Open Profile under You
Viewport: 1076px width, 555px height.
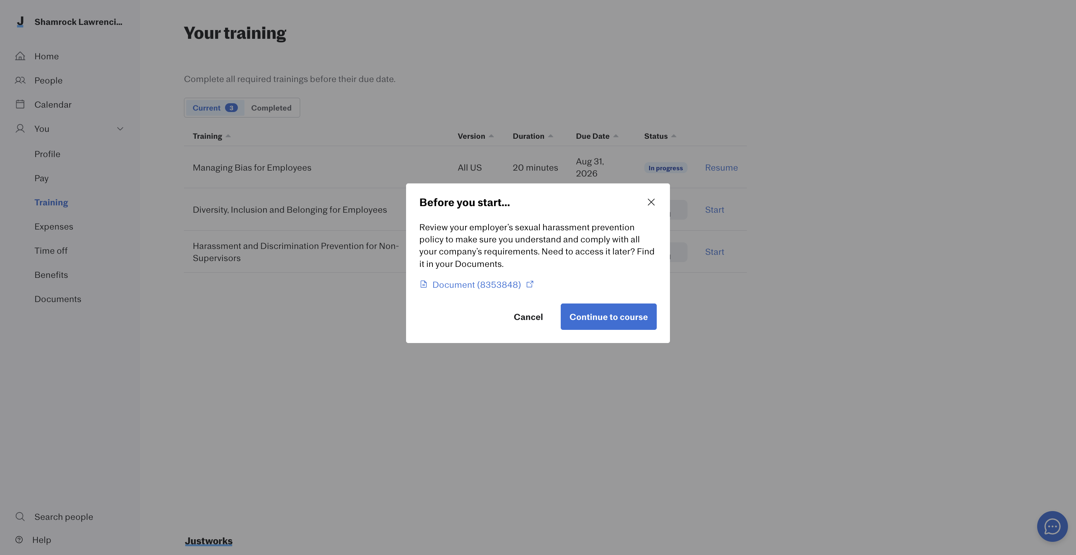(47, 154)
